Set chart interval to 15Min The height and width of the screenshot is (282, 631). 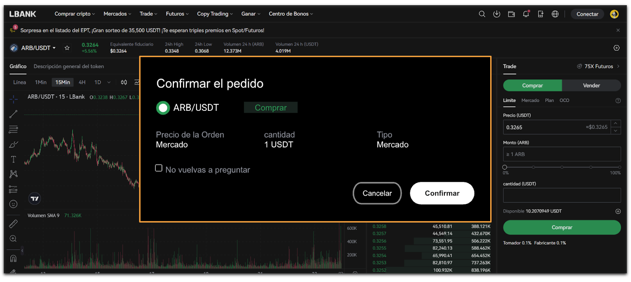(x=63, y=82)
